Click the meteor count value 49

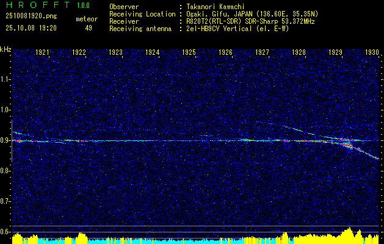tap(89, 28)
